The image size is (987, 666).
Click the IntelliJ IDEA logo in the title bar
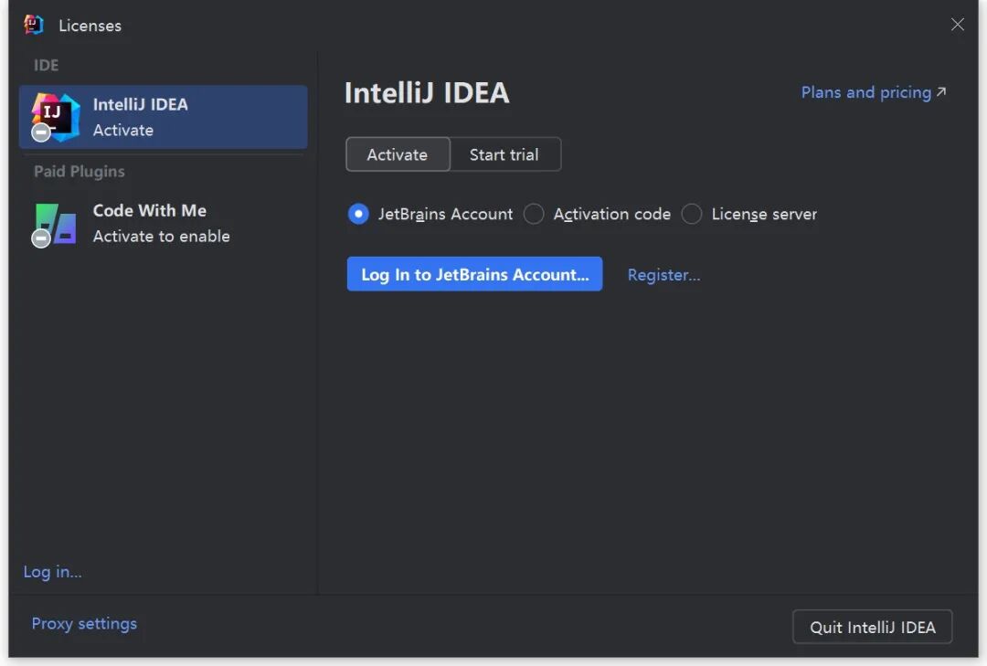point(34,25)
